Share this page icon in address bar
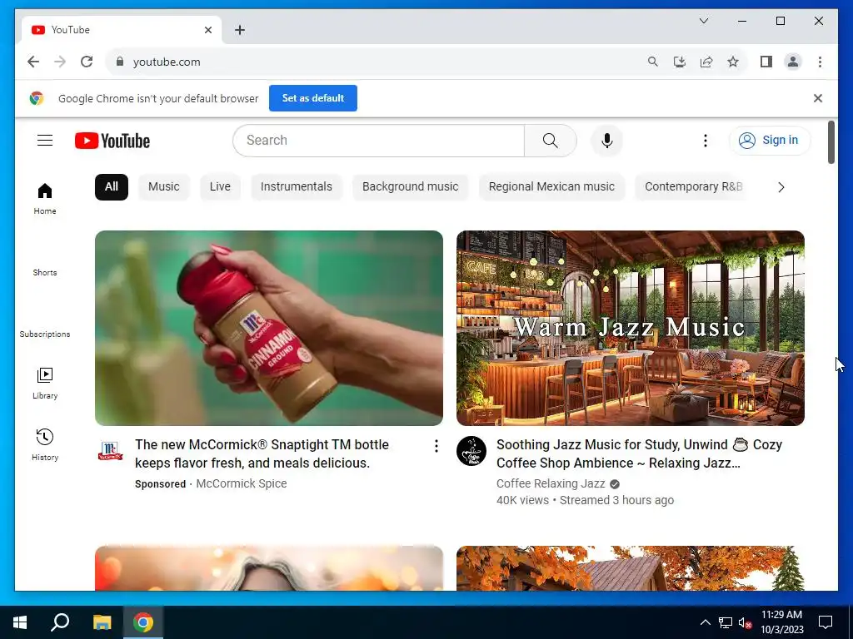 (x=706, y=62)
